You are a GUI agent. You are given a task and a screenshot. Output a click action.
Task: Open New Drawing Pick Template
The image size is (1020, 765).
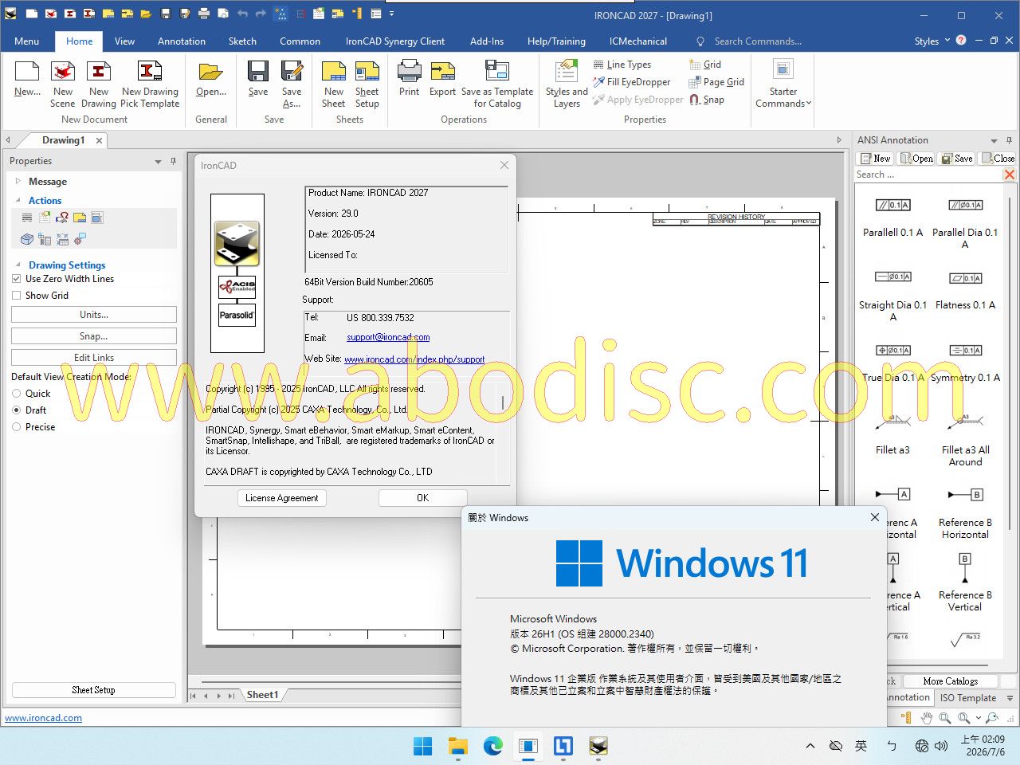[150, 84]
